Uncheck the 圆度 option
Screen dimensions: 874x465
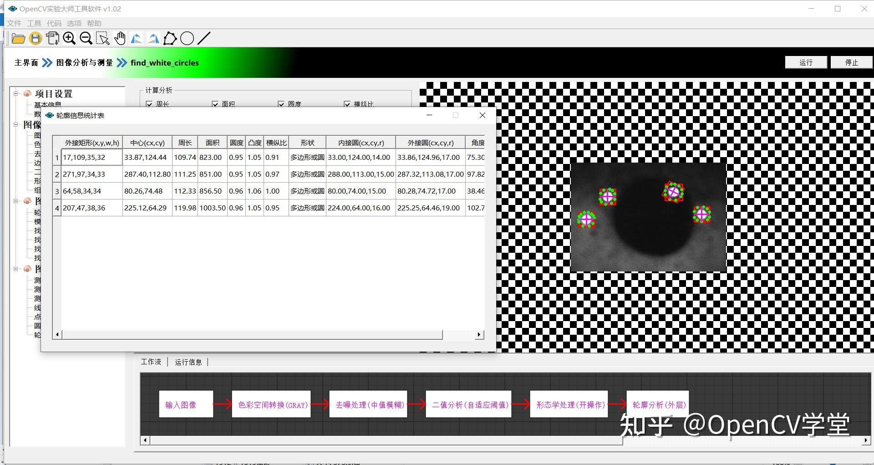(281, 104)
